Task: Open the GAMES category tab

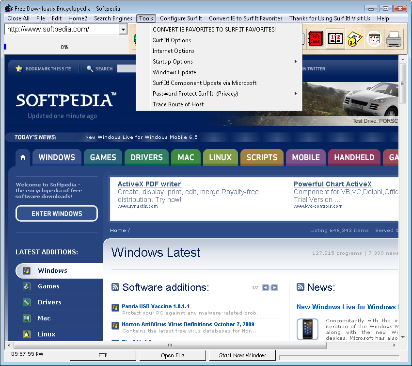Action: tap(103, 157)
